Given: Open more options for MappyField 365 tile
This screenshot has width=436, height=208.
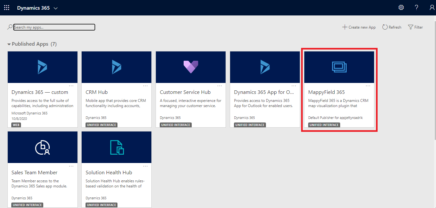Looking at the screenshot, I should tap(368, 86).
